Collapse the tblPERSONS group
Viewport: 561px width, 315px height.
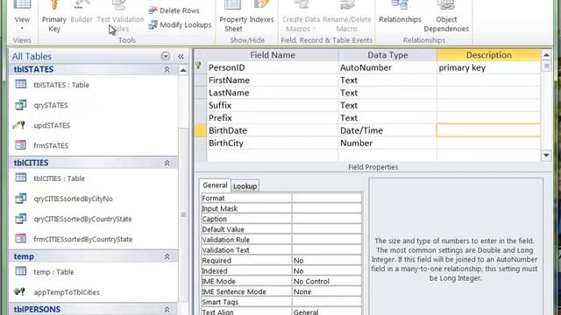point(167,309)
